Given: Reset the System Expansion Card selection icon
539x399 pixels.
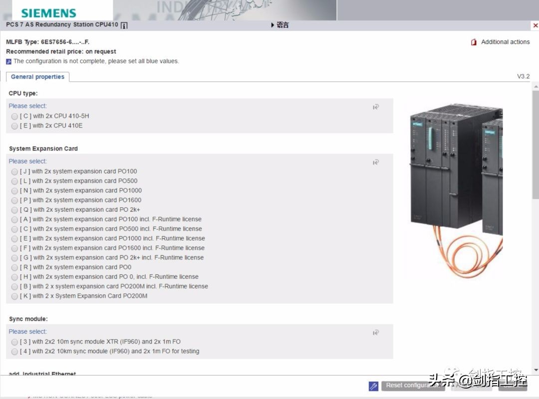Looking at the screenshot, I should (x=376, y=162).
